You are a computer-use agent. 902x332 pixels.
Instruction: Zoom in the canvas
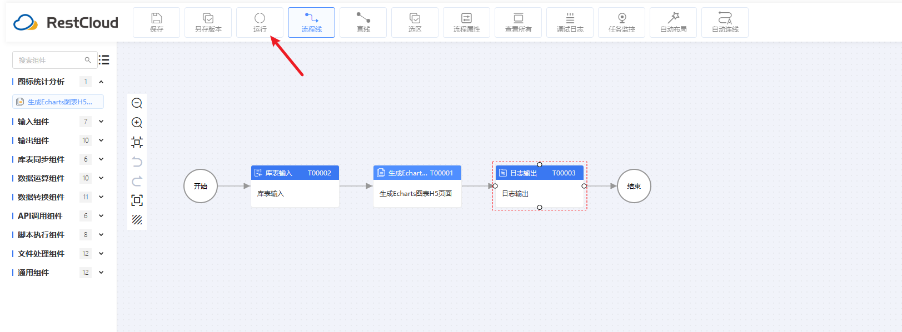click(137, 123)
